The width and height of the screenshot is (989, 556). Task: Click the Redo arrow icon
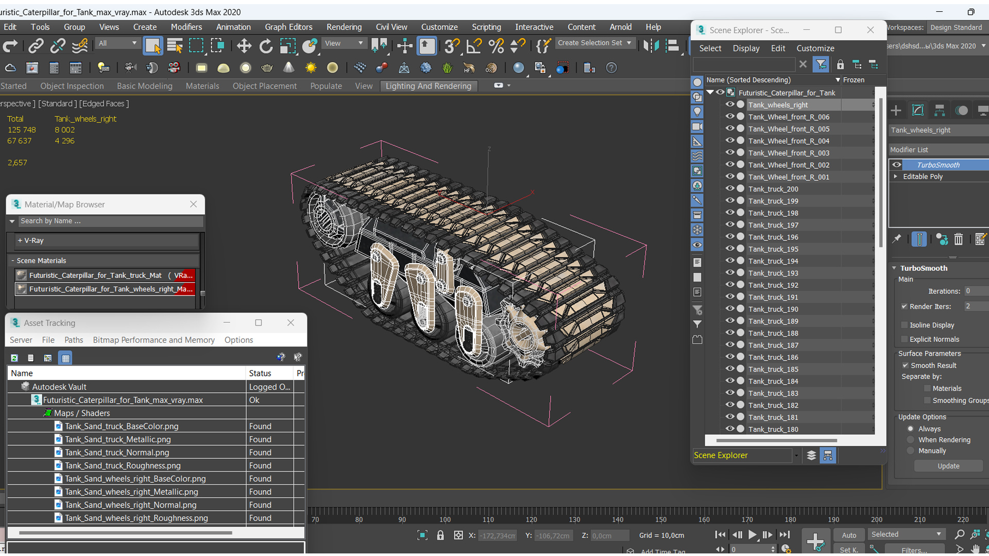tap(10, 46)
